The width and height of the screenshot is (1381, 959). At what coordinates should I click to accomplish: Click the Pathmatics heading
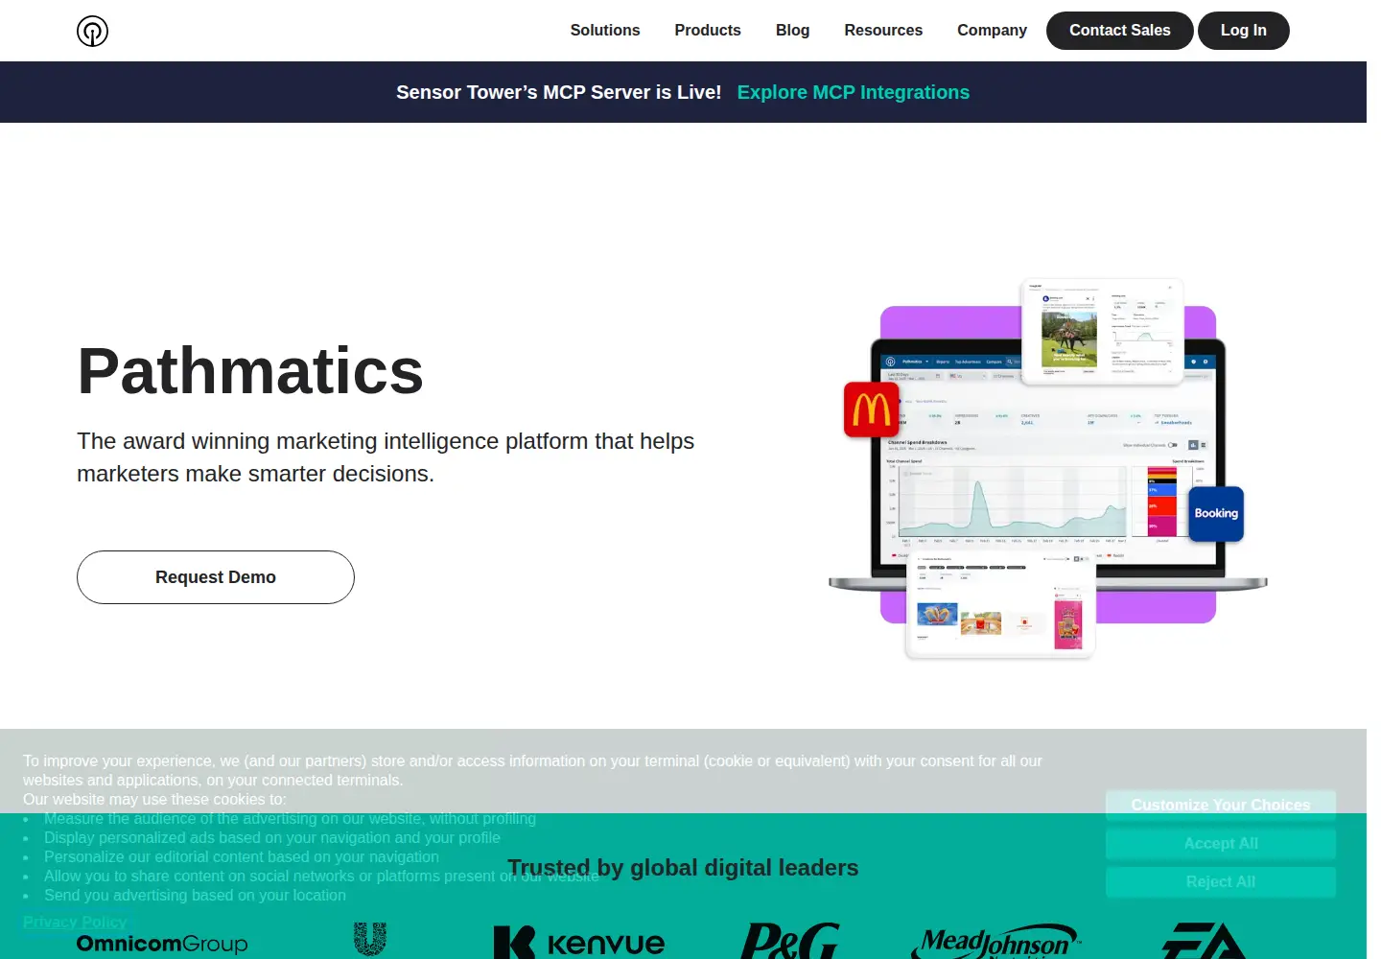point(250,371)
